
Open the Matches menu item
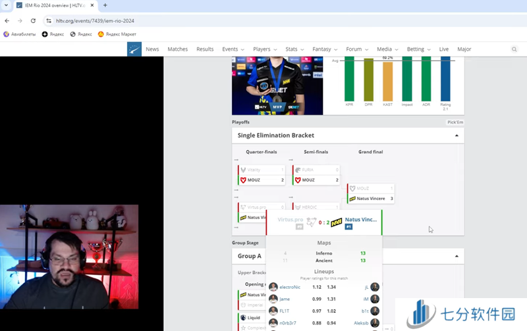tap(177, 49)
